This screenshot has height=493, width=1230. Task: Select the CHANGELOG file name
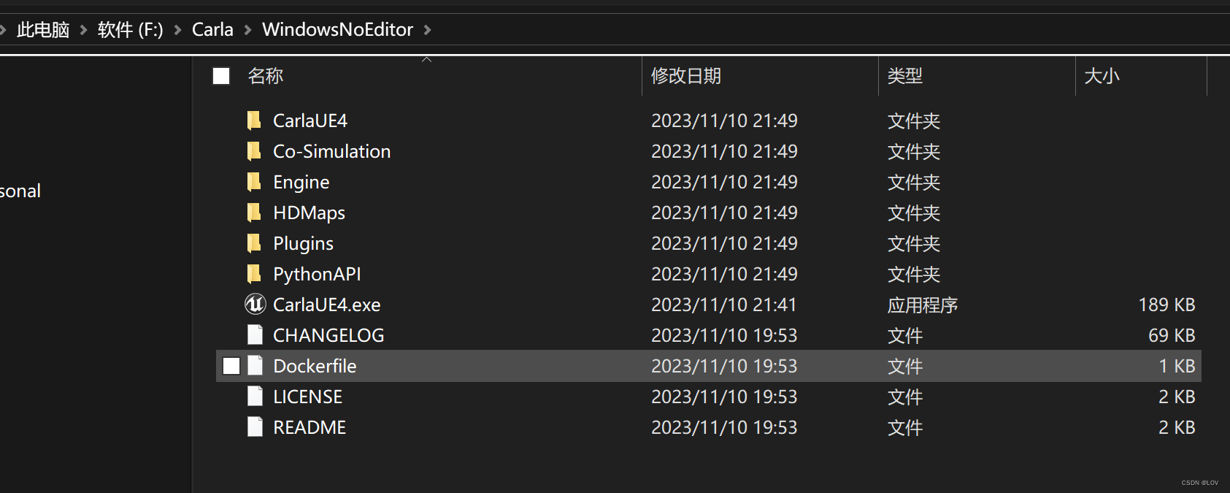328,335
